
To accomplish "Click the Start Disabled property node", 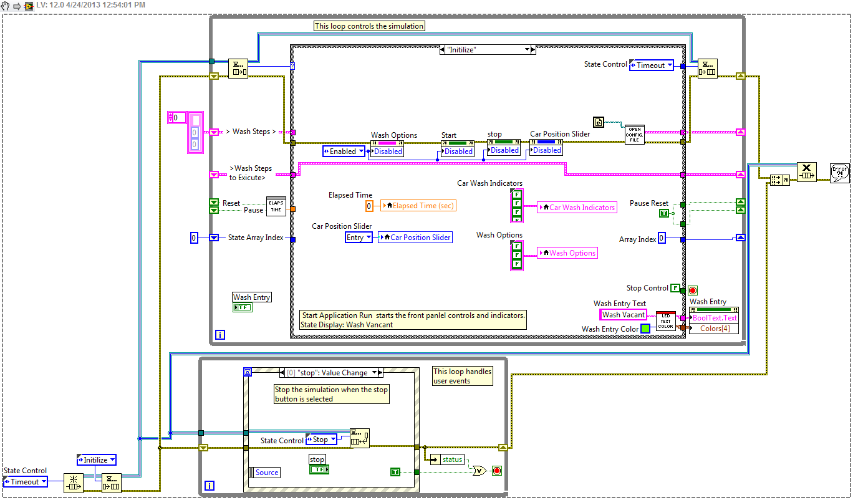I will point(458,148).
